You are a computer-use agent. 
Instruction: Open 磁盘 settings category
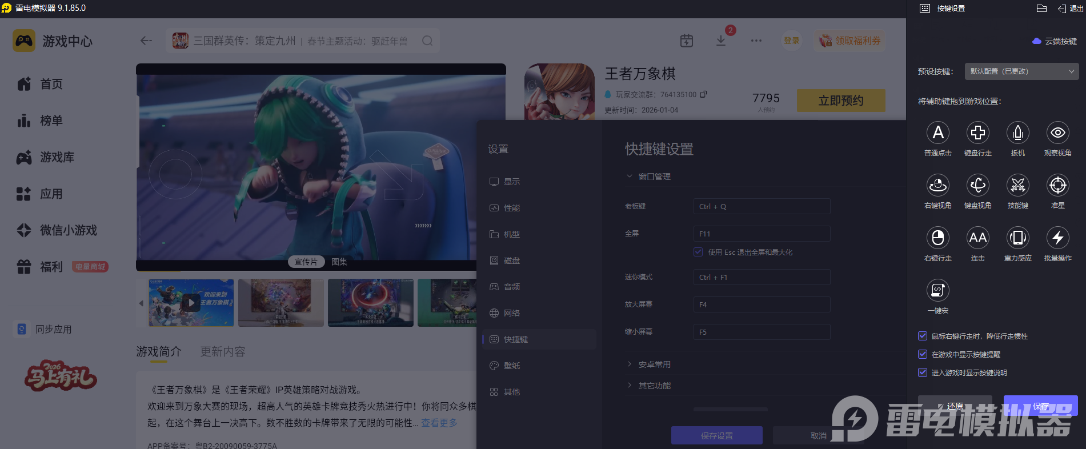pyautogui.click(x=539, y=260)
